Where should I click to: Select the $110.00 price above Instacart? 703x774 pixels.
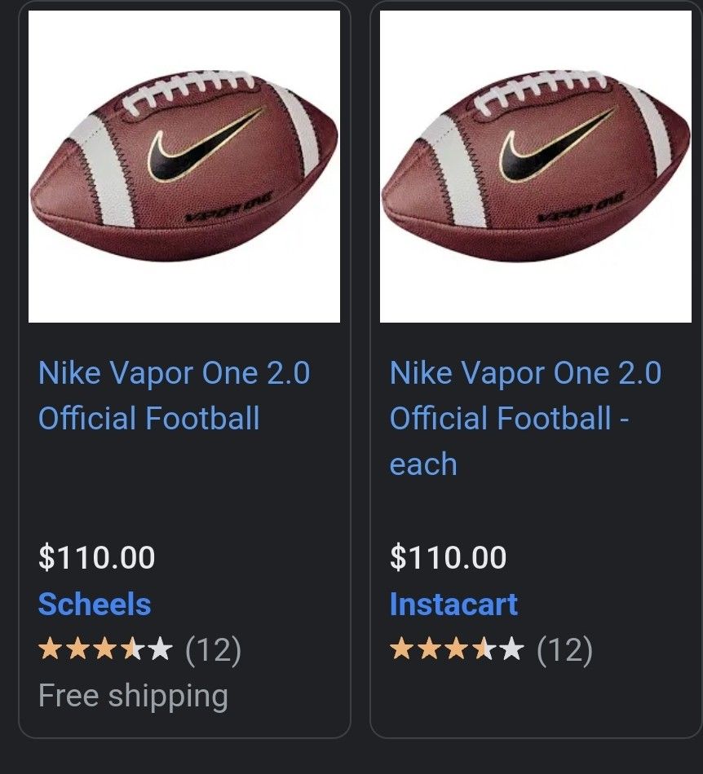point(448,557)
